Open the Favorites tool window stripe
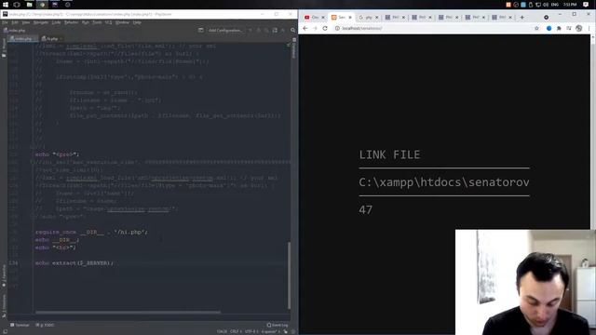This screenshot has height=335, width=596. 4,275
